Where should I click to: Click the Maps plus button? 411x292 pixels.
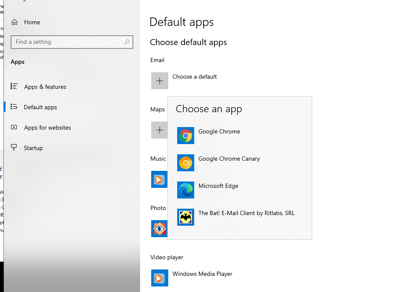click(x=159, y=130)
